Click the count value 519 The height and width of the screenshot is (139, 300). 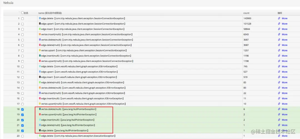[246, 77]
